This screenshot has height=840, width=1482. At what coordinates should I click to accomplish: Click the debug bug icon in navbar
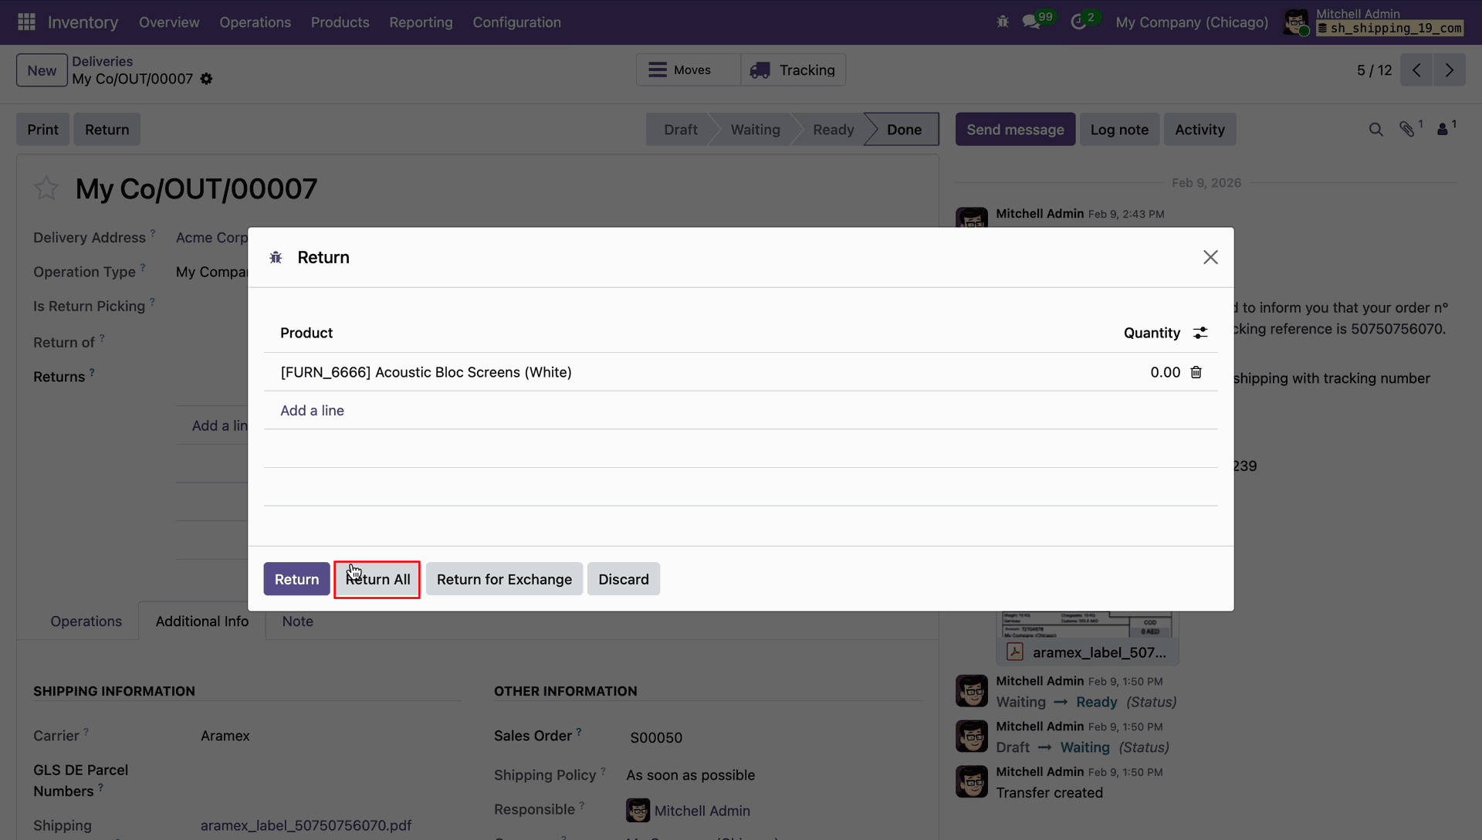click(1003, 22)
